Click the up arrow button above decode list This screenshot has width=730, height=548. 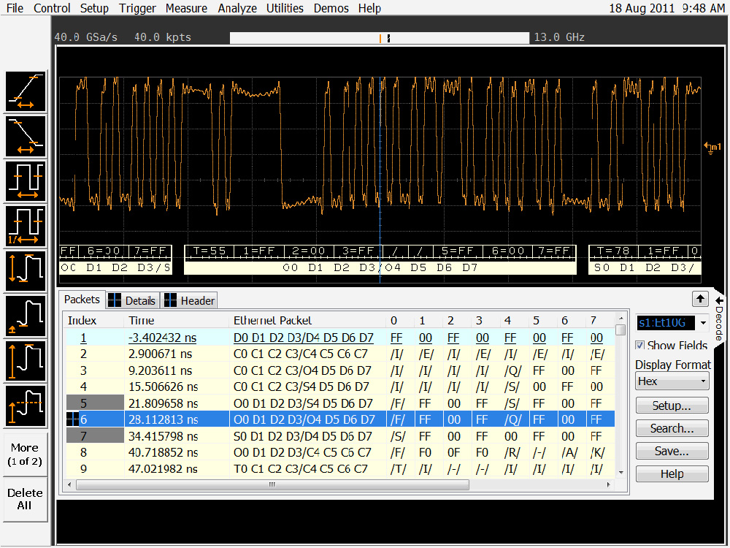click(x=700, y=298)
